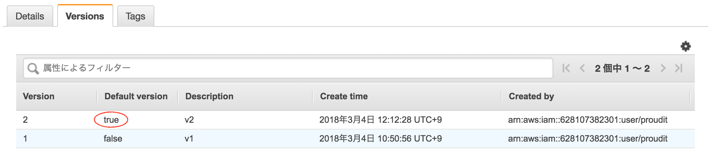Open table settings gear icon
Viewport: 709px width, 159px height.
click(685, 46)
